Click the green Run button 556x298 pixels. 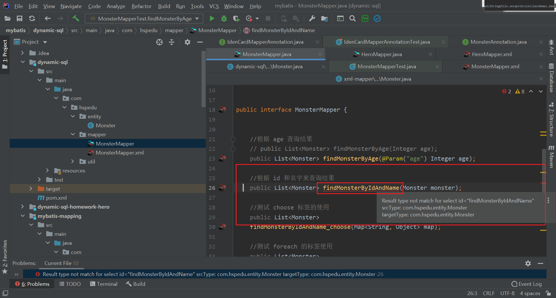(x=212, y=19)
